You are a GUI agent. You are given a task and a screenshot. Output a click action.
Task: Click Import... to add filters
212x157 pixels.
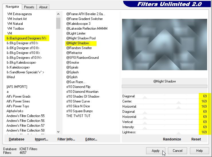[42, 139]
